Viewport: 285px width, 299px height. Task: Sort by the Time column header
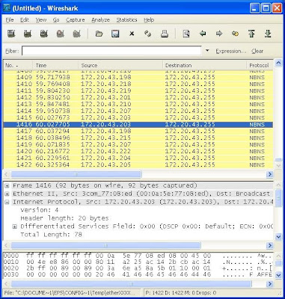click(55, 66)
